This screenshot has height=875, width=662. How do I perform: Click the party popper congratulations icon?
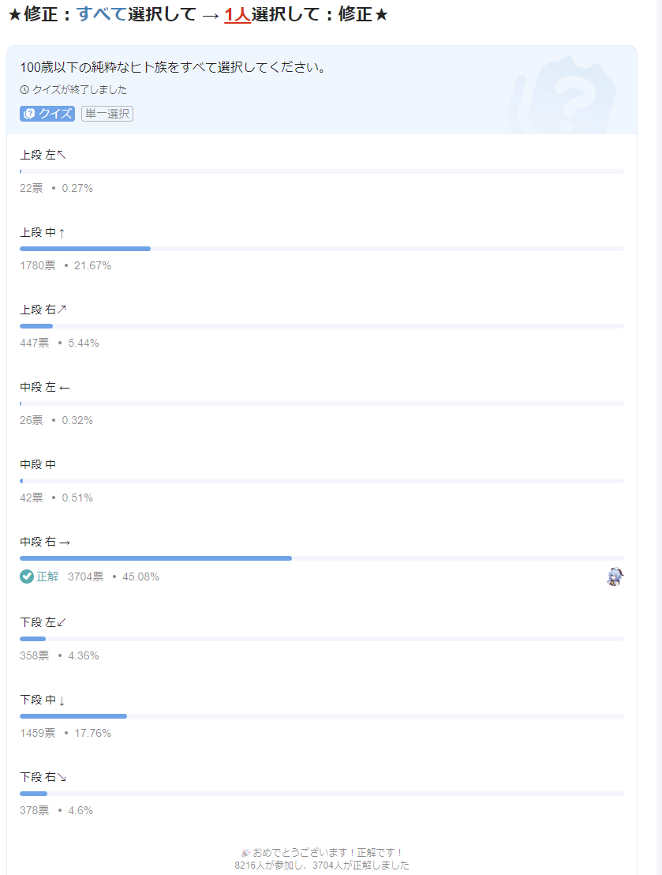tap(246, 853)
